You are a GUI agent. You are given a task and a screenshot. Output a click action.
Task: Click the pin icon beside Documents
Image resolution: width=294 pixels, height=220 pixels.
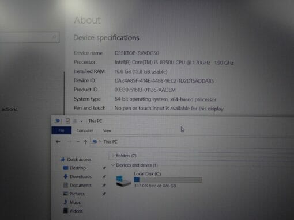tap(104, 185)
